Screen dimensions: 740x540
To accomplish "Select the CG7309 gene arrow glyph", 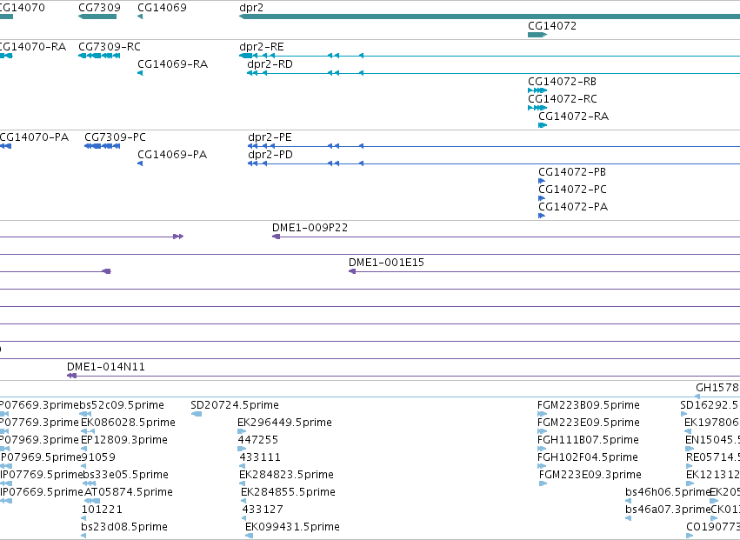I will click(x=97, y=17).
